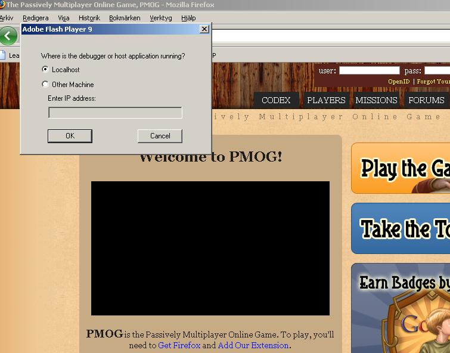Click the Get Firefox link
This screenshot has width=450, height=353.
pyautogui.click(x=179, y=345)
